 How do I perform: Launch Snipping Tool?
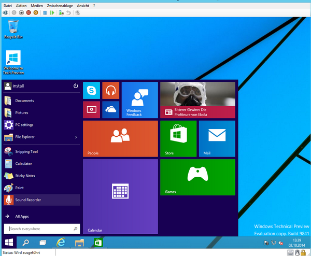click(41, 151)
